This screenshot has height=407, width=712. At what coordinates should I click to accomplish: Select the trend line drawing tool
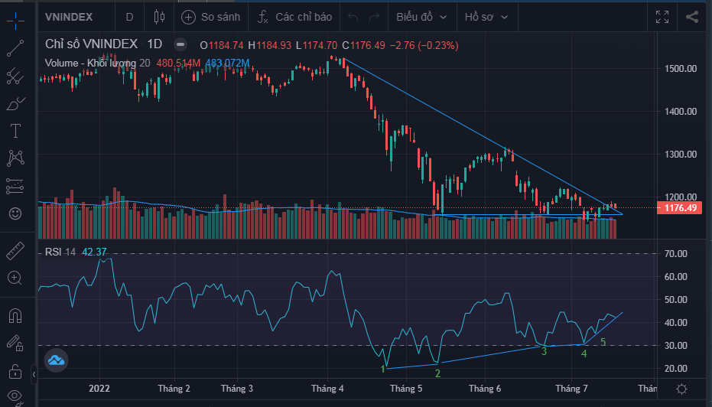(x=15, y=50)
